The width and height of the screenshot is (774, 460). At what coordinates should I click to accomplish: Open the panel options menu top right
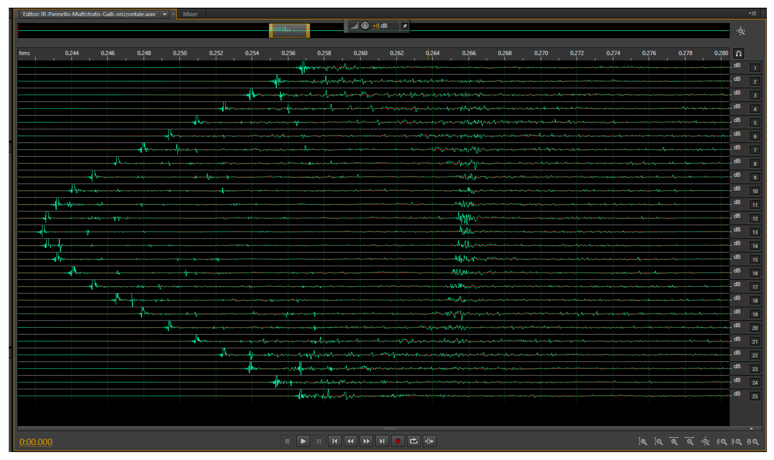tap(752, 13)
